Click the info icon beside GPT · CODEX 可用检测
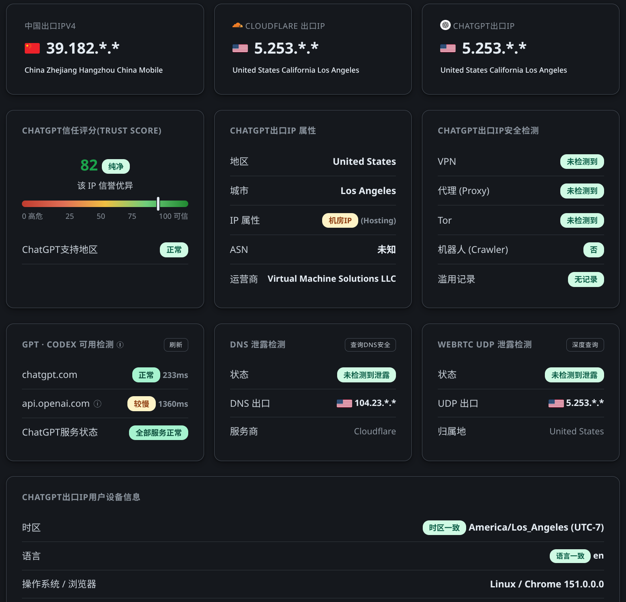Screen dimensions: 626x602 tap(120, 345)
